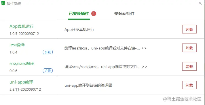
Task: Click the uni-app编译到各端的编译器 description
Action: click(88, 85)
